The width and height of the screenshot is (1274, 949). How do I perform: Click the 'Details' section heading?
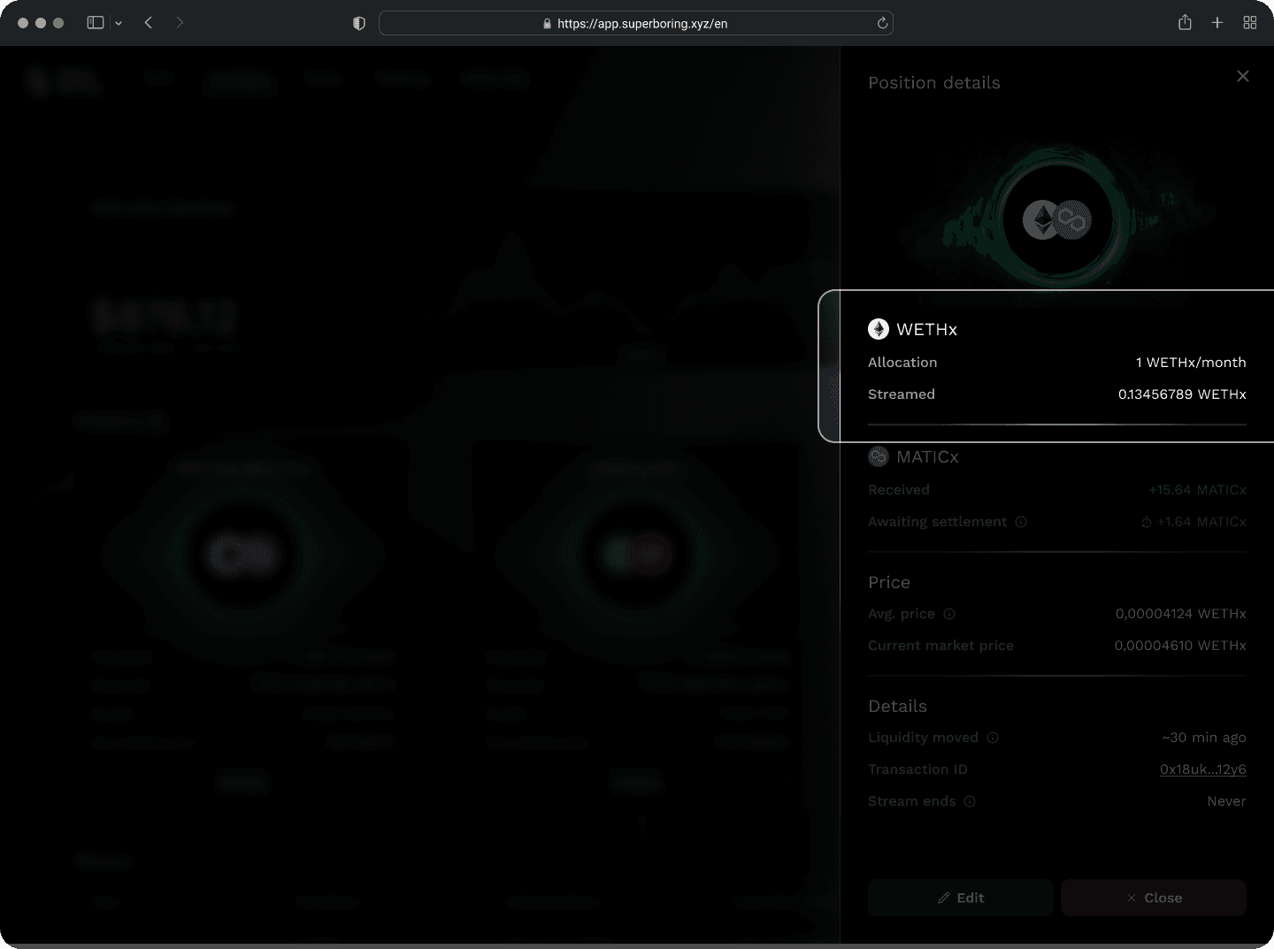[898, 706]
